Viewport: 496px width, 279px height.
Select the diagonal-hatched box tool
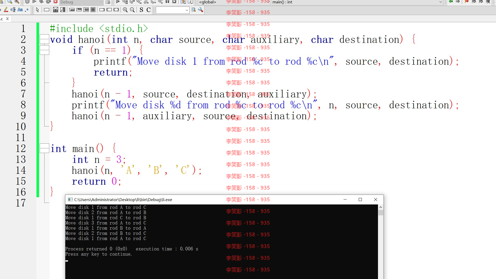pyautogui.click(x=63, y=10)
